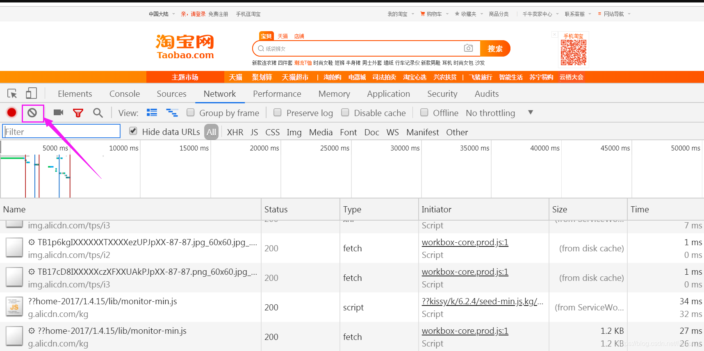Select the TB1p6kgIXXXXXXTXXXXezUPJpXX request row
Screen dimensions: 704x351
[x=352, y=248]
